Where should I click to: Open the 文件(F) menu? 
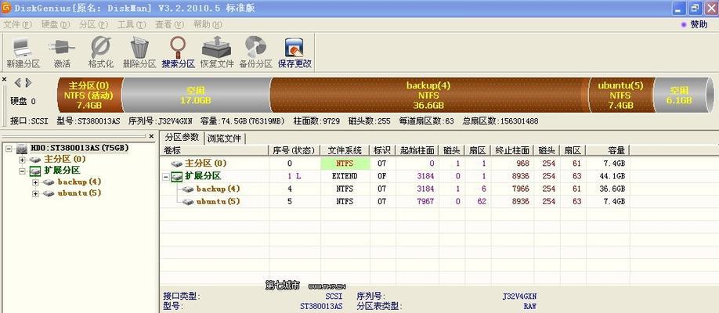[x=18, y=25]
